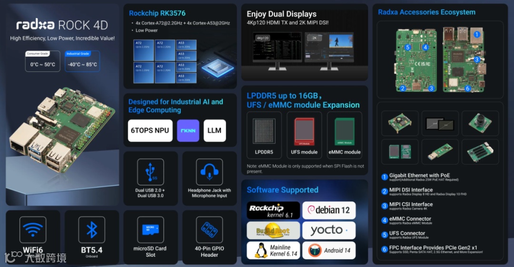Click the eMMC Module SPI Flash note text
This screenshot has height=267, width=514.
[305, 168]
